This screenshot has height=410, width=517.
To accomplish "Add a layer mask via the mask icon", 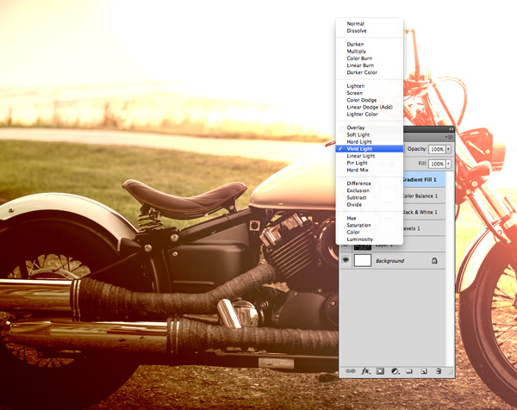I will (380, 370).
